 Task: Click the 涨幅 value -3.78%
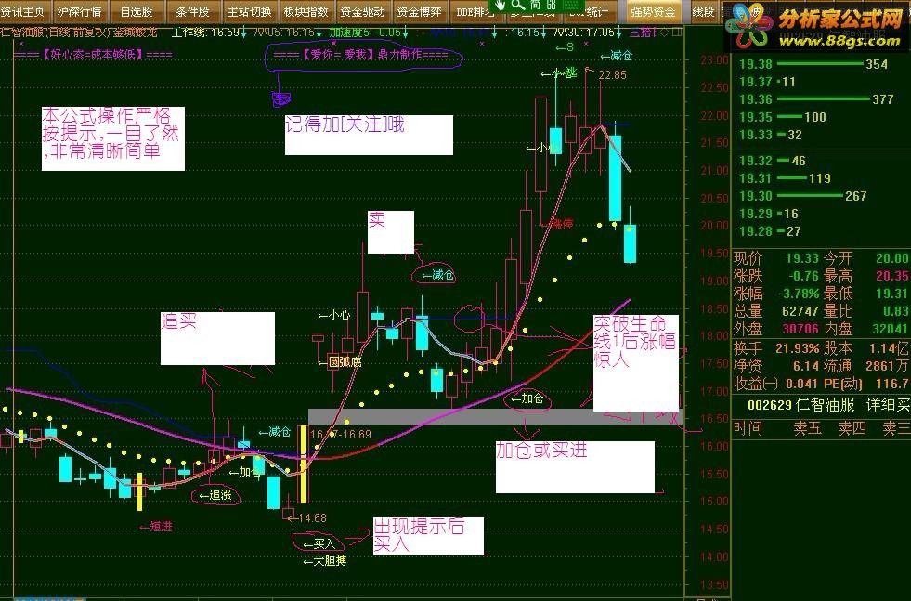[x=800, y=294]
